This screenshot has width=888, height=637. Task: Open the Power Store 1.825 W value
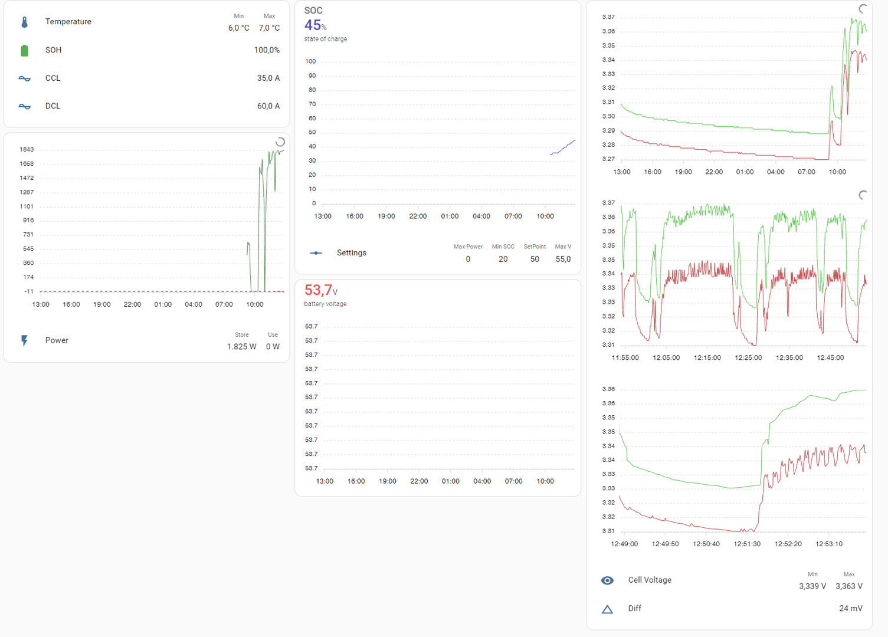tap(241, 347)
